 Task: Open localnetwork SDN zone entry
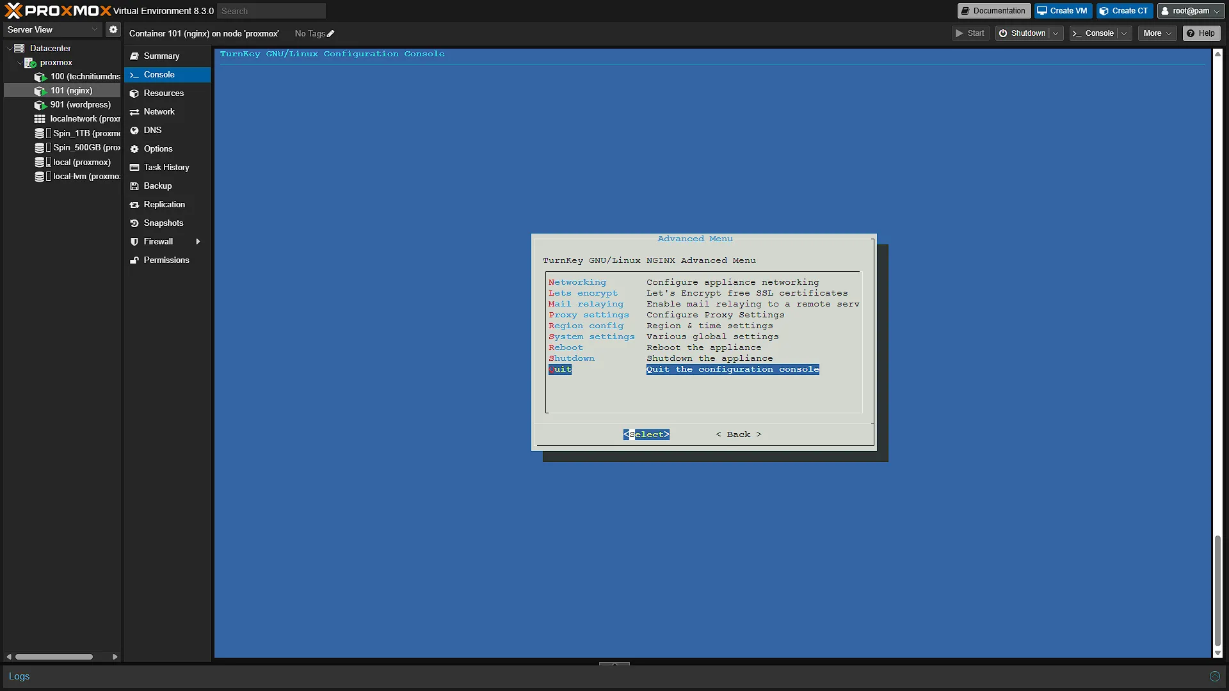[77, 119]
